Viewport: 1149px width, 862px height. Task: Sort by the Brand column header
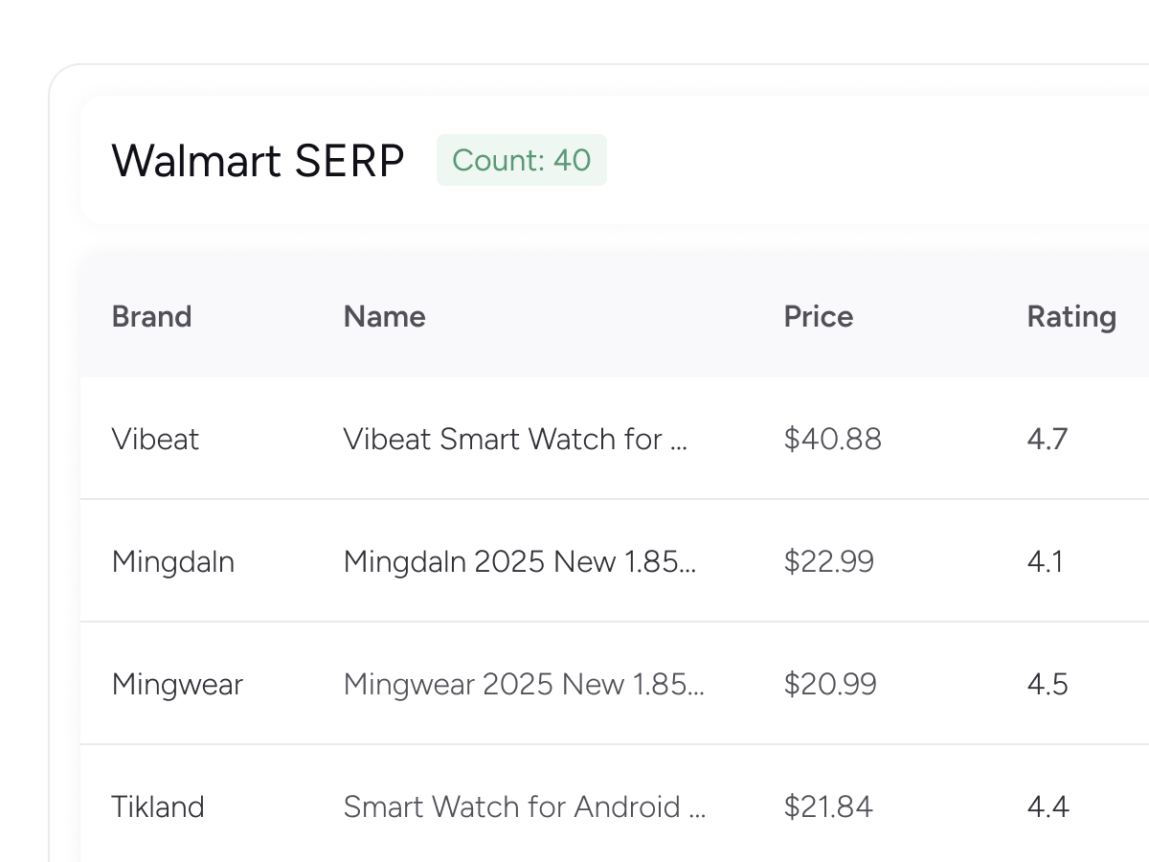pos(151,317)
